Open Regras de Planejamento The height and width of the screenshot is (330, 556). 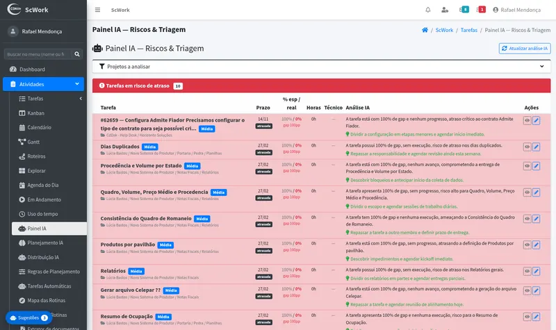[x=49, y=272]
